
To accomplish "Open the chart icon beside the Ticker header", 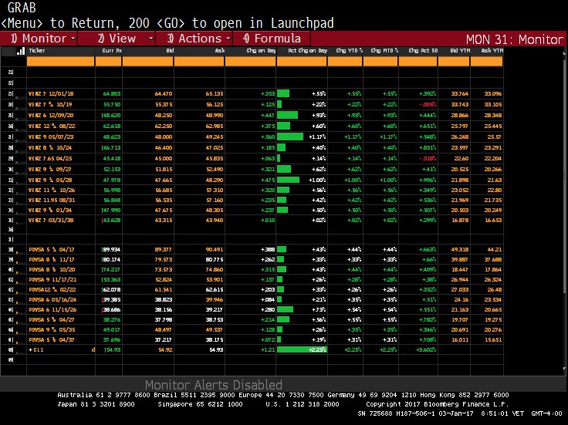I will 21,51.
